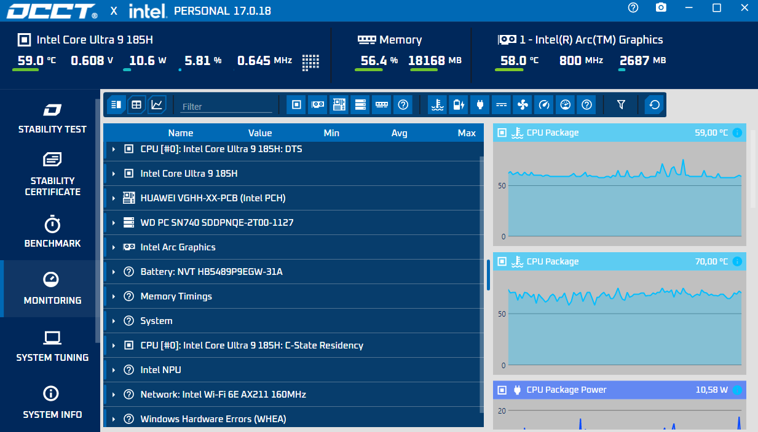Open Stability Test section
Screen dimensions: 758x432
coord(52,118)
